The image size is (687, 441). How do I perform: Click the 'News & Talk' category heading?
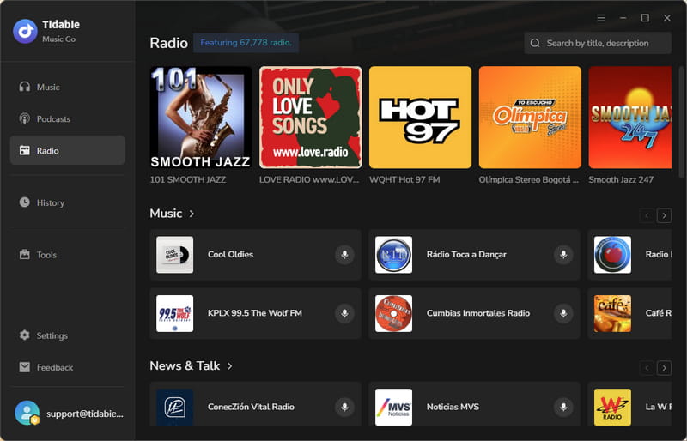[185, 365]
